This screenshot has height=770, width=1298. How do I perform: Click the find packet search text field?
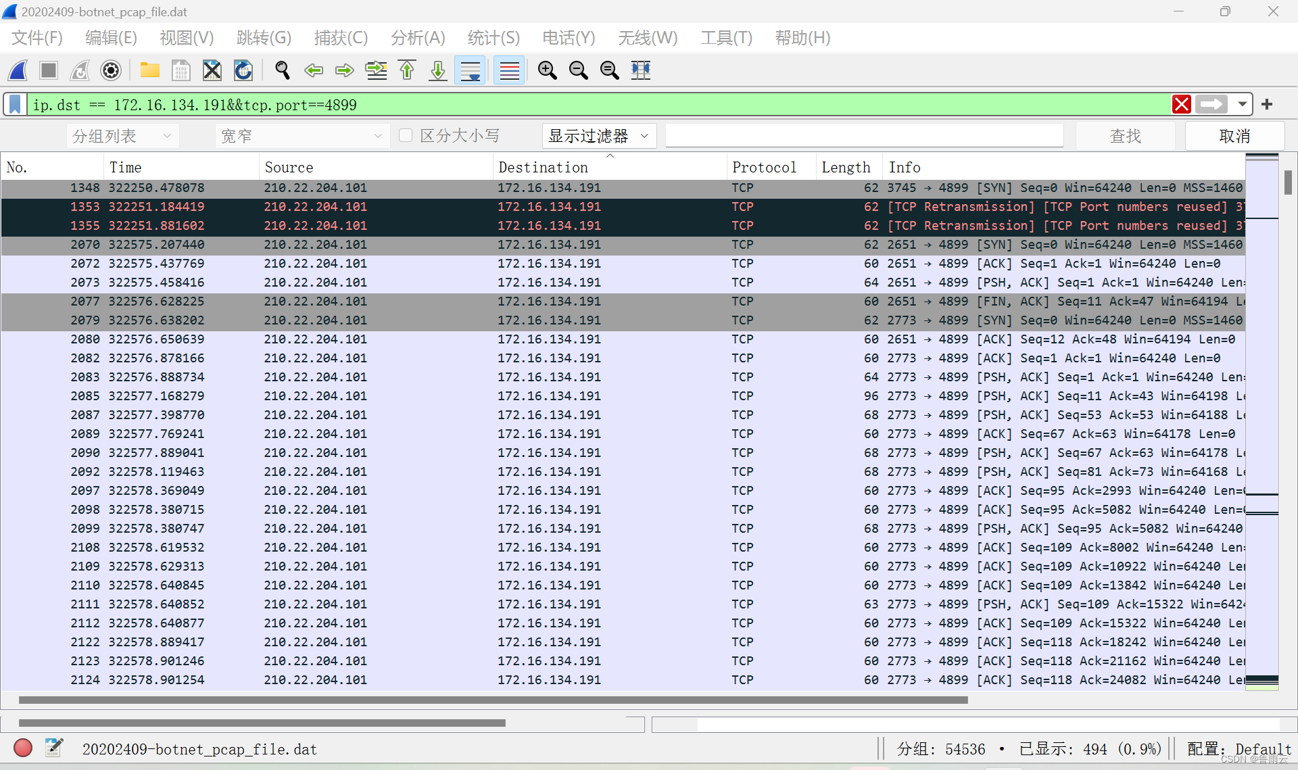point(864,136)
